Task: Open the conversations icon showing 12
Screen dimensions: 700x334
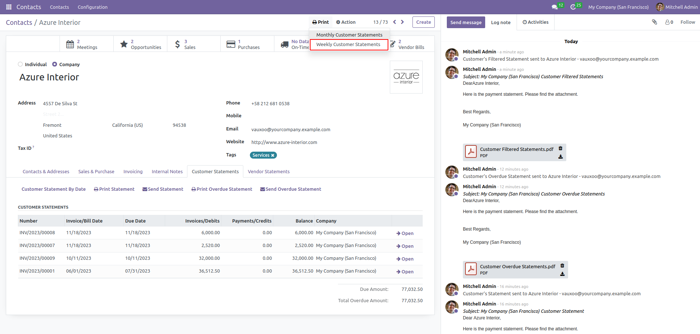Action: coord(557,7)
